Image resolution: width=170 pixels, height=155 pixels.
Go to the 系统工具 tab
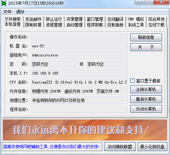[136, 25]
